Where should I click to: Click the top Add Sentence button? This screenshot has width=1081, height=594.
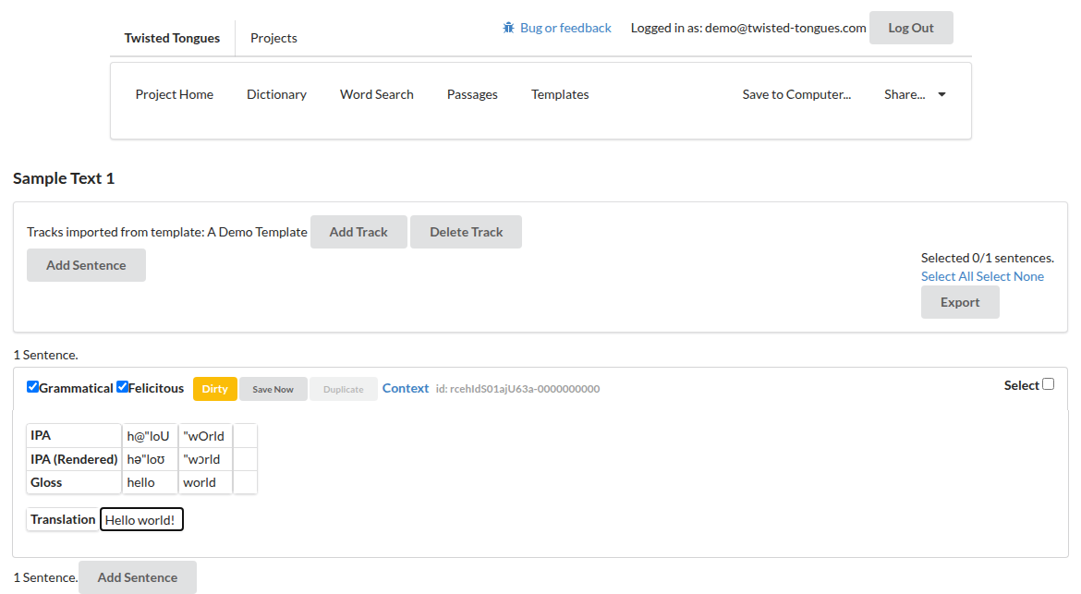86,265
